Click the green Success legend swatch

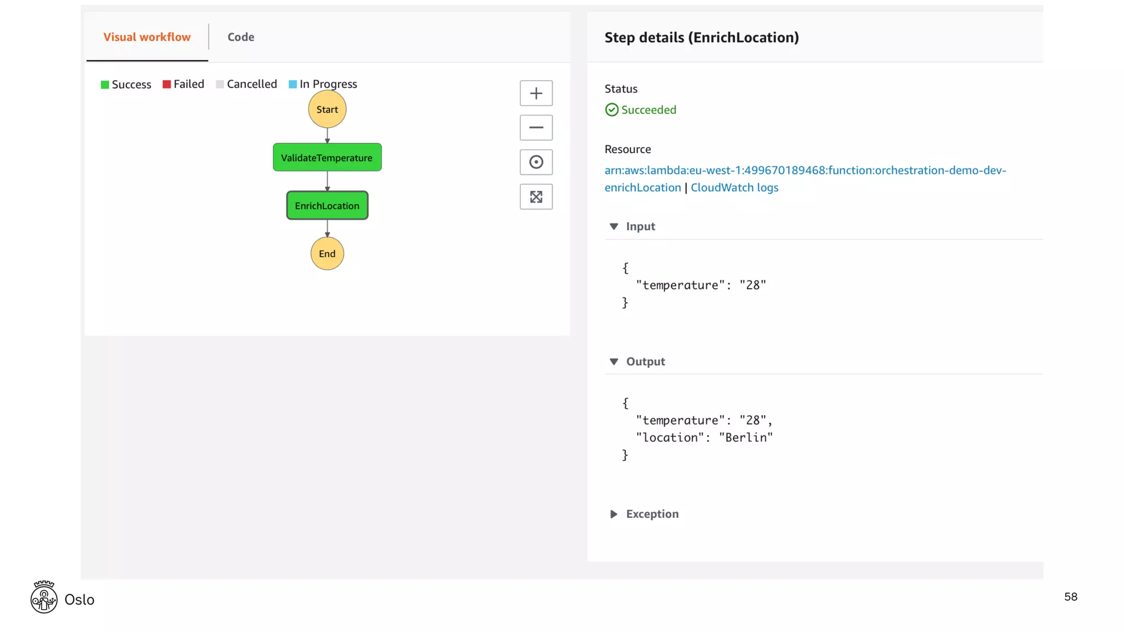(105, 84)
